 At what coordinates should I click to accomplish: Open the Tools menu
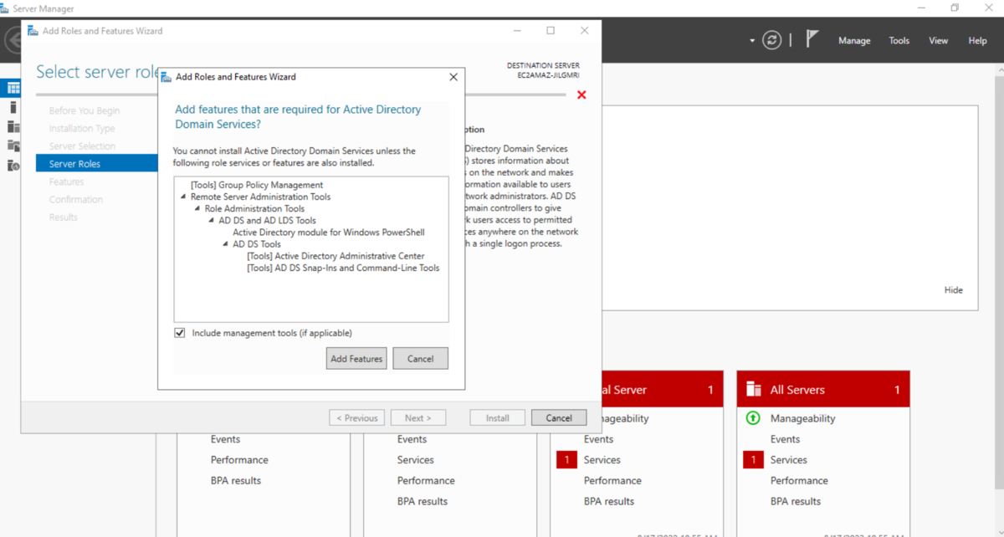click(899, 39)
